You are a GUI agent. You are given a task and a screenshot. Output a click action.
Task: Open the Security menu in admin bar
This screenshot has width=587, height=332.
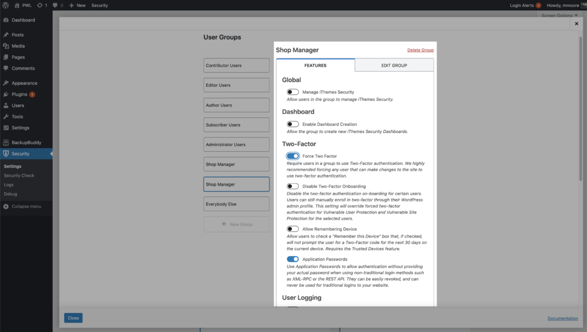coord(100,5)
